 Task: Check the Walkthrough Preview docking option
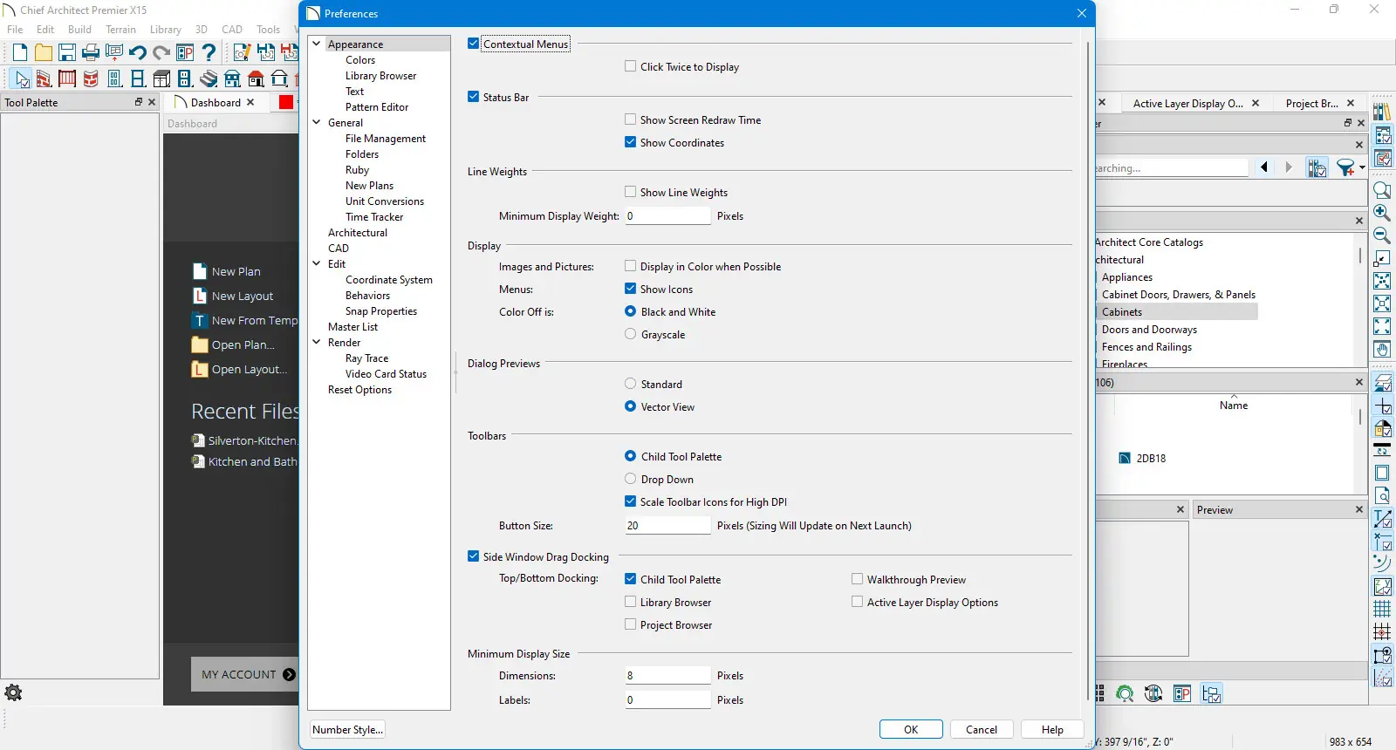858,579
